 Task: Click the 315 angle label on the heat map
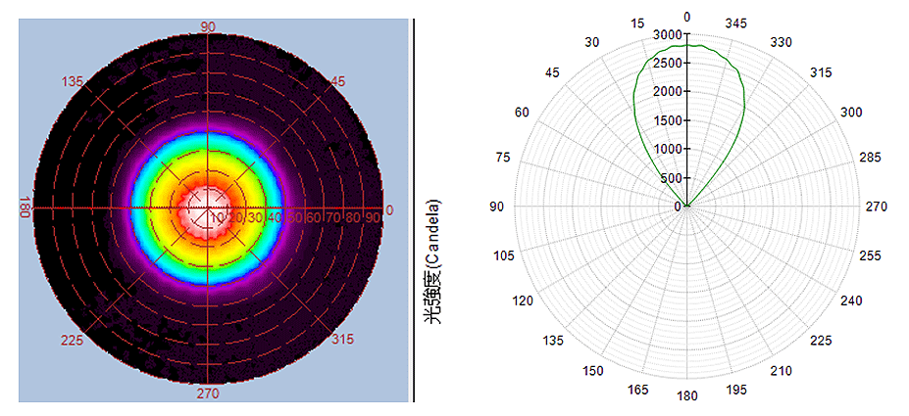(343, 339)
